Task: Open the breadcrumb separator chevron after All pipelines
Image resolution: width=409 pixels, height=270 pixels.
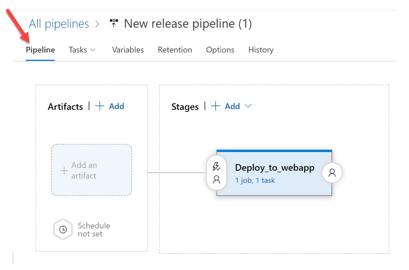Action: (97, 23)
